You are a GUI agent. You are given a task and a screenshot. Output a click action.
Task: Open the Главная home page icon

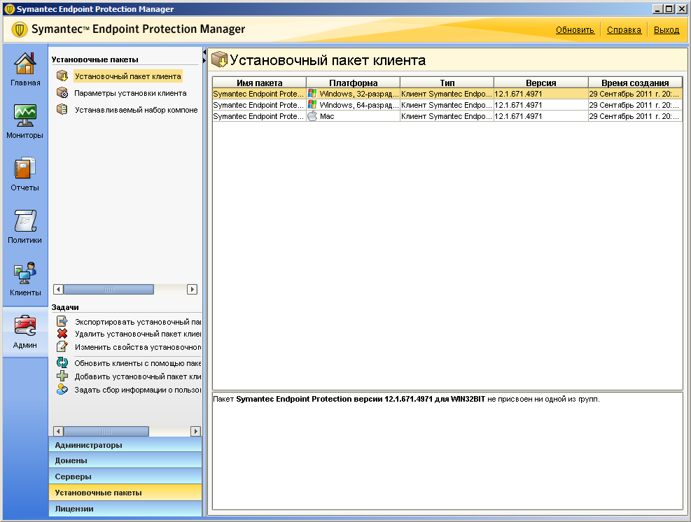click(x=25, y=64)
